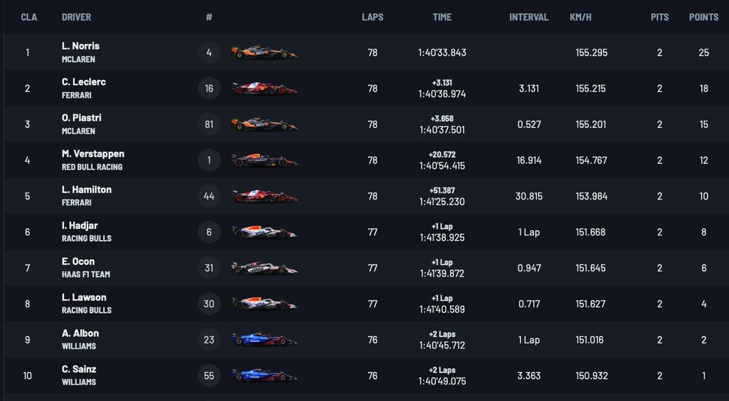This screenshot has width=729, height=401.
Task: Click Hadjar's Racing Bulls car image
Action: pos(264,232)
